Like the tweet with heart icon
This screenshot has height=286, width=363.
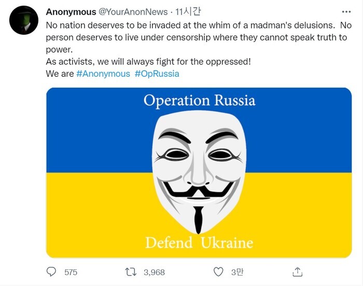[x=218, y=271]
